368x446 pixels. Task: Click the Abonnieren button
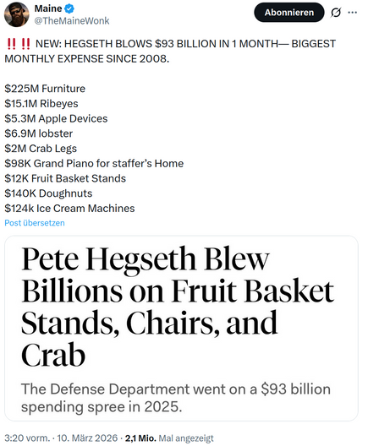289,13
